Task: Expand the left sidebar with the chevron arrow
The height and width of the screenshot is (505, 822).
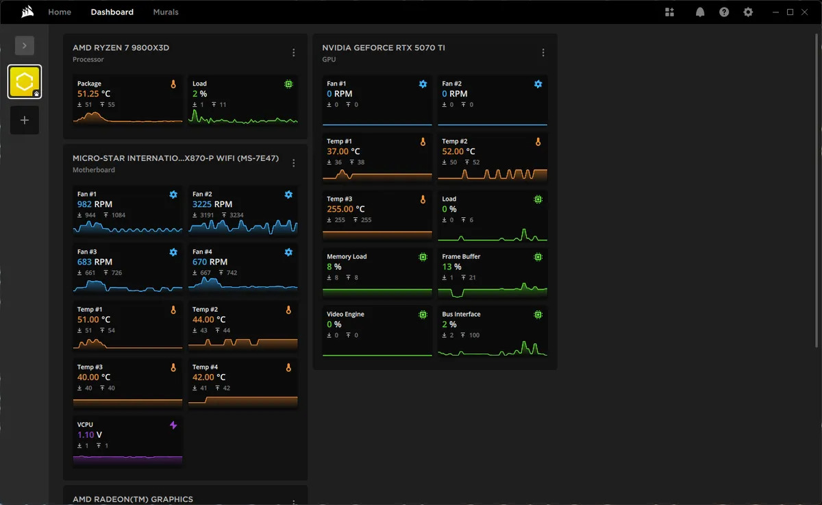Action: point(24,45)
